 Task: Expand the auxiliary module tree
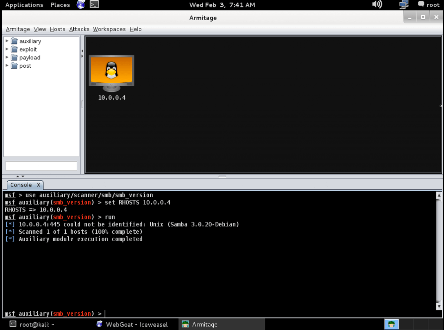pos(7,41)
